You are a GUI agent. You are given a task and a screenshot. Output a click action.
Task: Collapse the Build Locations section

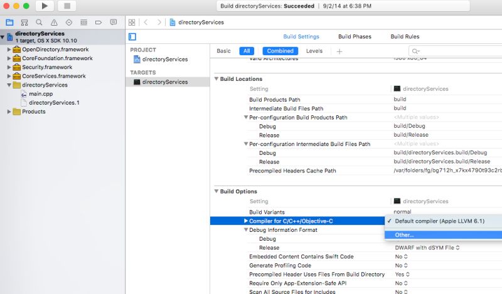[216, 79]
